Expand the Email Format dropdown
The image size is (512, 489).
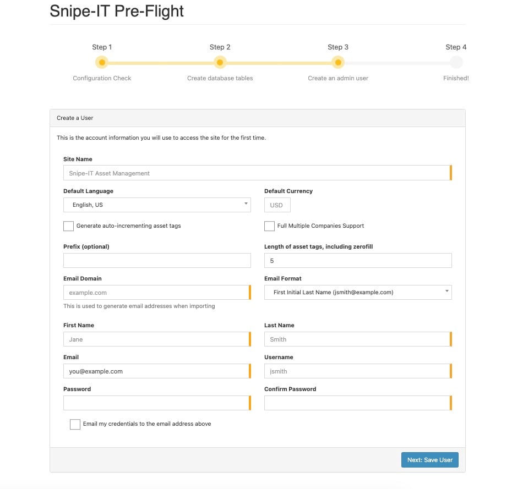[x=358, y=292]
